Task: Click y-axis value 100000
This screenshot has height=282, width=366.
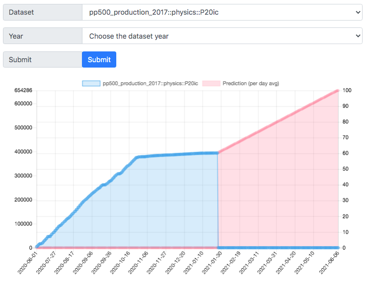Action: [x=24, y=224]
